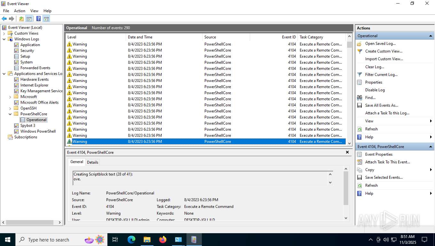Viewport: 435px width, 246px height.
Task: Expand the OpenSSH folder node
Action: [x=10, y=108]
